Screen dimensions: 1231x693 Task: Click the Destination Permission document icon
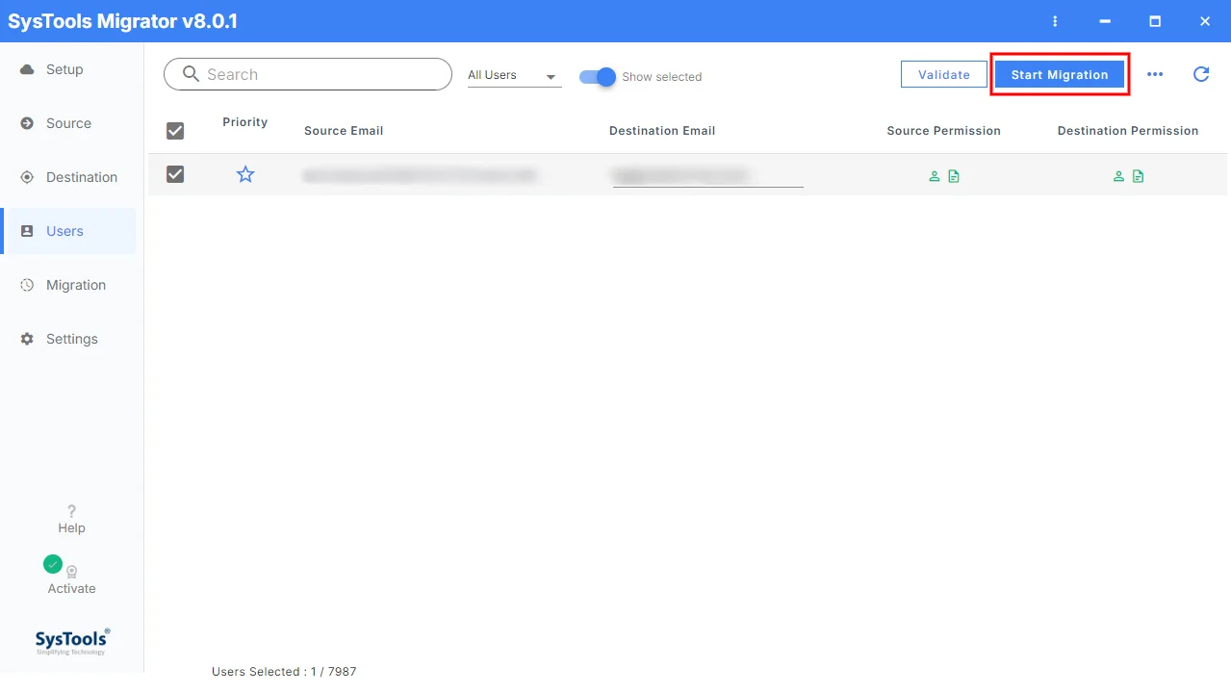click(1139, 176)
